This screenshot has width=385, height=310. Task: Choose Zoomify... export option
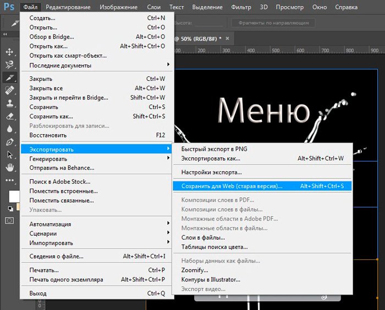click(262, 270)
